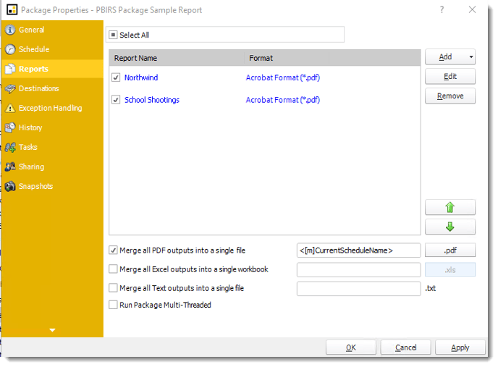Click the Remove button
This screenshot has height=367, width=498.
(x=450, y=96)
